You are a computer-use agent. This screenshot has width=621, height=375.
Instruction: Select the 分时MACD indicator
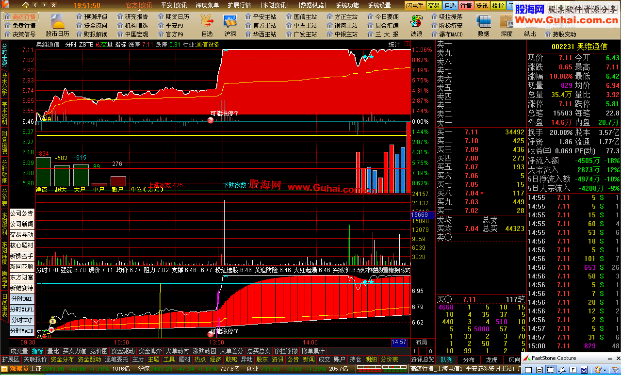pos(22,330)
